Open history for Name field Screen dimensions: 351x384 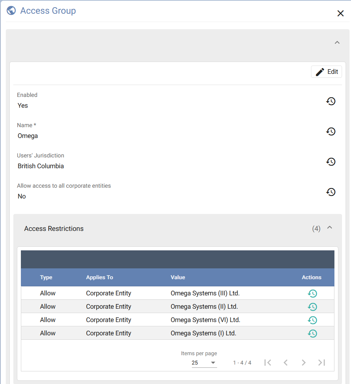tap(331, 131)
